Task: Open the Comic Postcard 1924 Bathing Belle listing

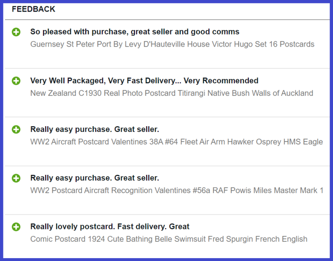Action: tap(169, 239)
